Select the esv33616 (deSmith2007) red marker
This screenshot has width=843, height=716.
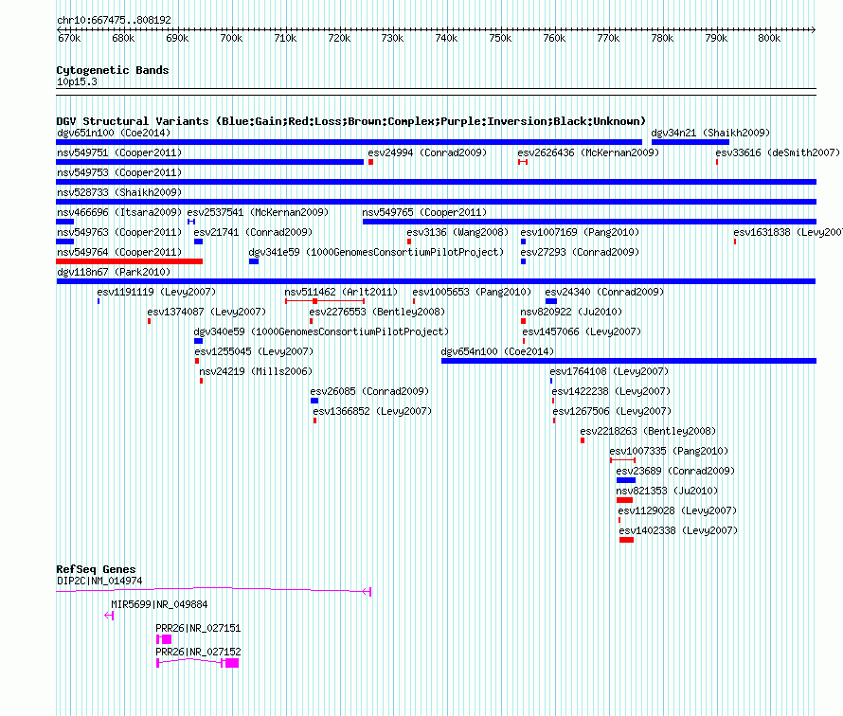click(x=717, y=162)
